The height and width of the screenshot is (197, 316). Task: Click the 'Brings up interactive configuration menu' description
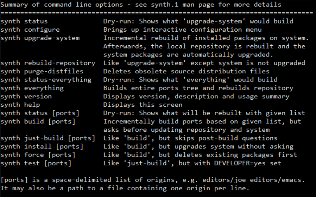[182, 29]
